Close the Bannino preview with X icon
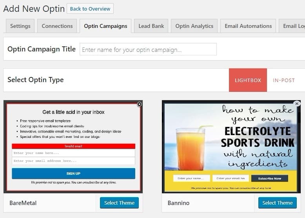305x218 pixels. coord(297,104)
